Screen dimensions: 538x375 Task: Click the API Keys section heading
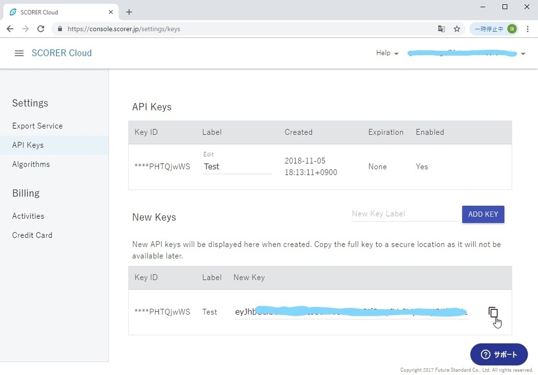point(152,107)
